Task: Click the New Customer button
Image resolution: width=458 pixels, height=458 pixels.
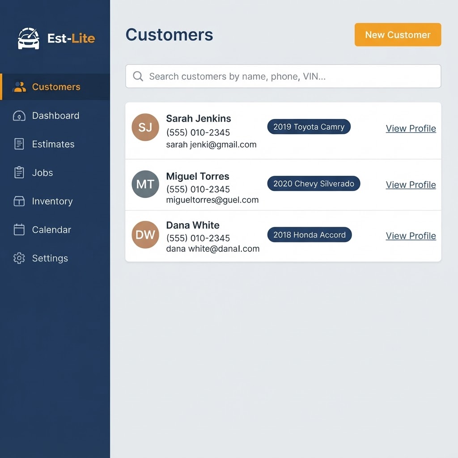Action: (398, 35)
